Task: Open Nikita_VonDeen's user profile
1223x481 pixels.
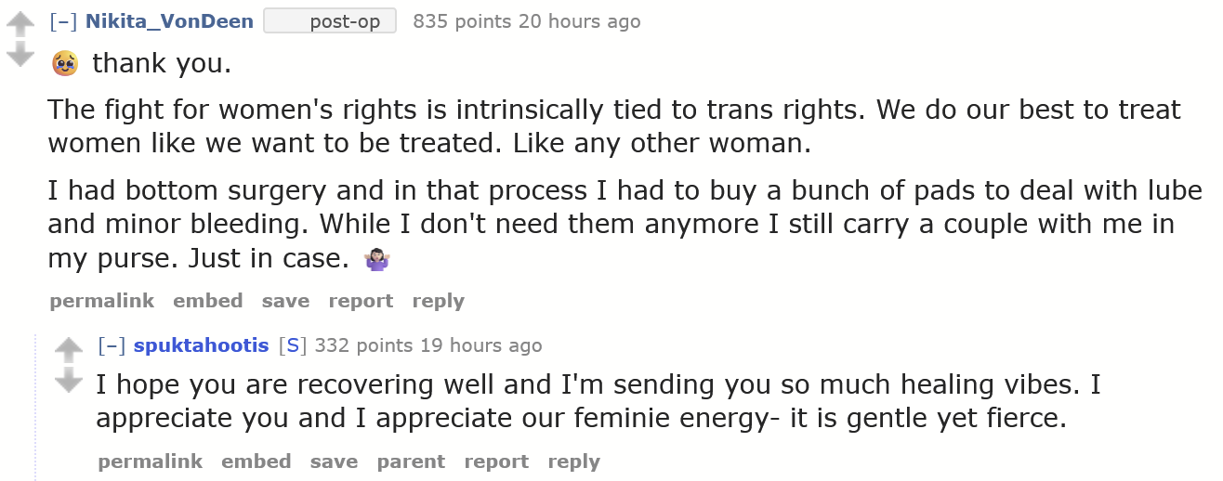Action: pyautogui.click(x=169, y=21)
